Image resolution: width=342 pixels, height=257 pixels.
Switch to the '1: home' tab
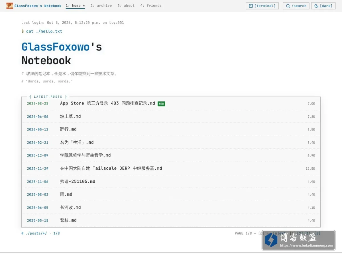(x=75, y=6)
